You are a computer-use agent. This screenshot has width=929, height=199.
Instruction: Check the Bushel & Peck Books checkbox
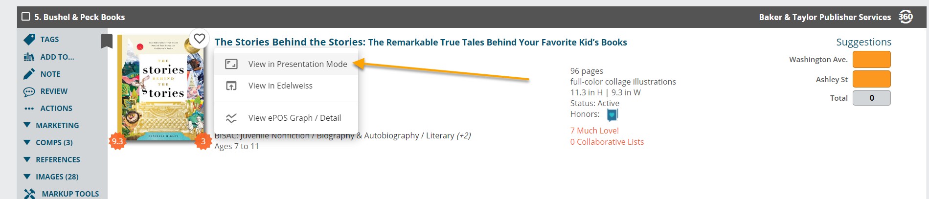pyautogui.click(x=26, y=17)
